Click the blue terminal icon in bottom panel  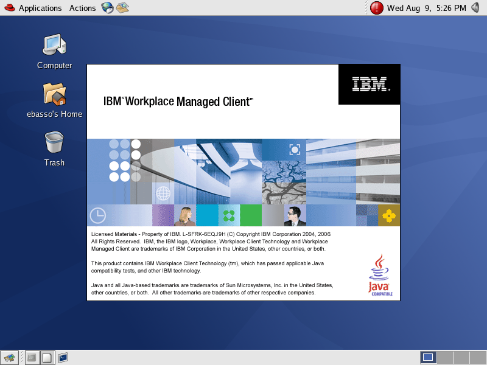click(63, 358)
